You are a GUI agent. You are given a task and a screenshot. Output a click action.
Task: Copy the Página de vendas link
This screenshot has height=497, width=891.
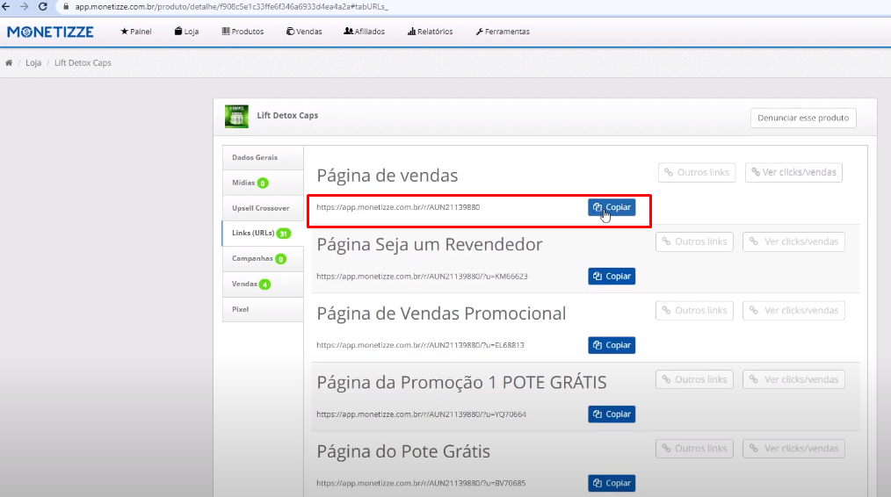612,207
